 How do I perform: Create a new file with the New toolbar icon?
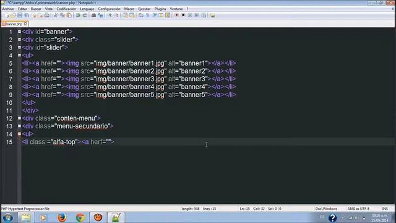tap(7, 15)
